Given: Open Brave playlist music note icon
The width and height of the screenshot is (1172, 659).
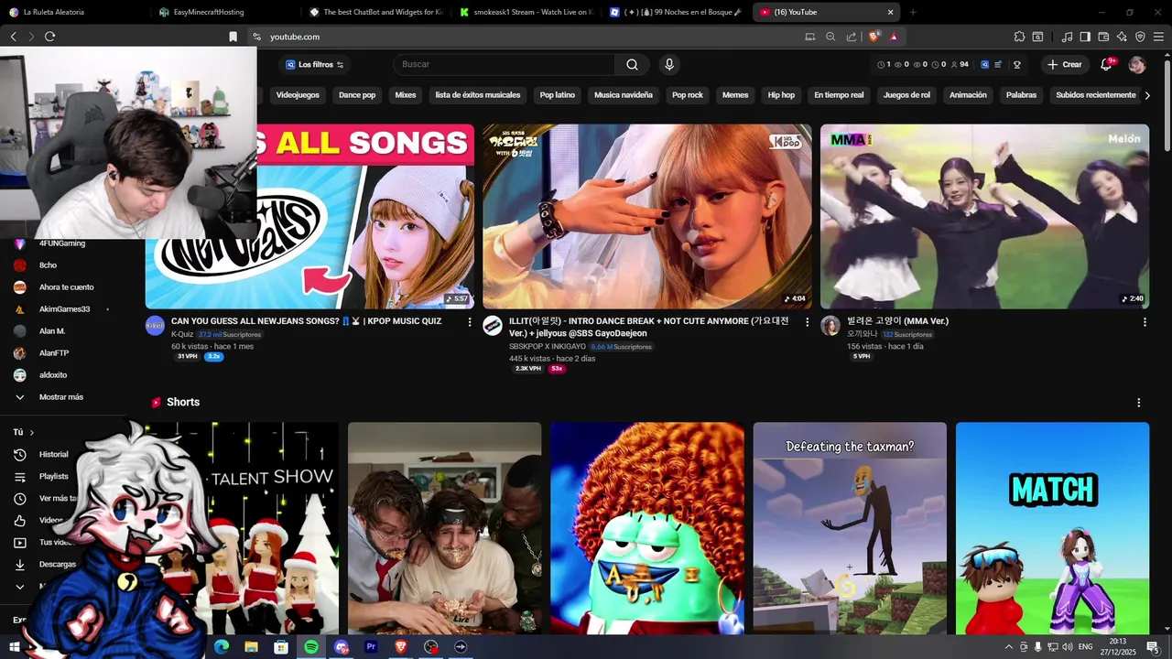Looking at the screenshot, I should pos(1067,37).
